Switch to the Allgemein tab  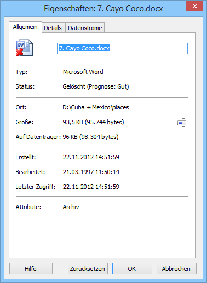[x=25, y=27]
